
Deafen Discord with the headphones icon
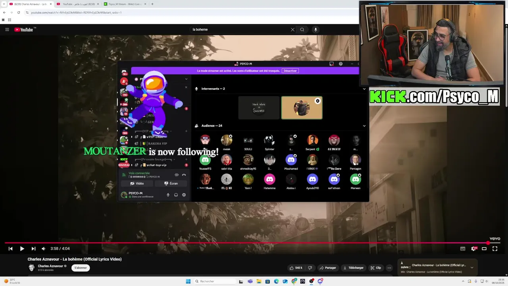pyautogui.click(x=176, y=195)
